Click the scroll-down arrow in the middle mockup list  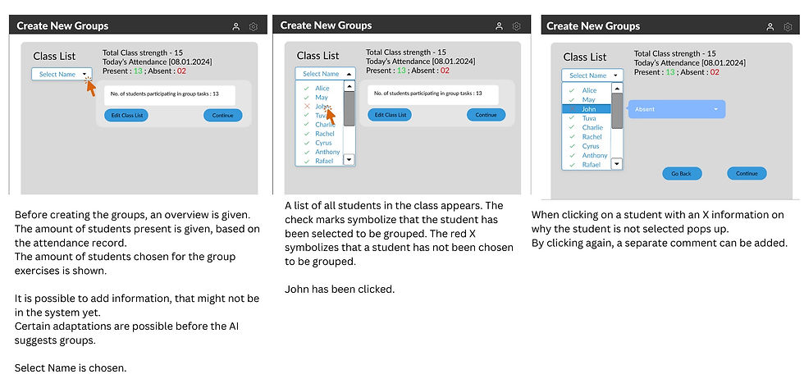tap(349, 159)
